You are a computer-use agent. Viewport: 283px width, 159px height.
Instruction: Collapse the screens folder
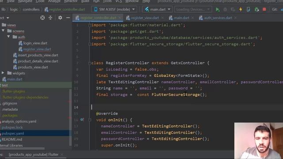pos(3,31)
